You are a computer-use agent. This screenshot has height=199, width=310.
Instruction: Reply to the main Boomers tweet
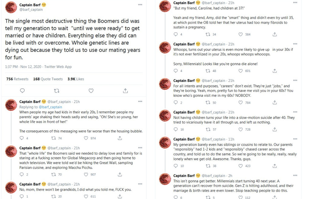(22, 91)
